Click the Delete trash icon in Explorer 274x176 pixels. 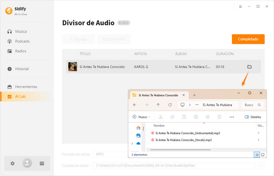tap(219, 117)
